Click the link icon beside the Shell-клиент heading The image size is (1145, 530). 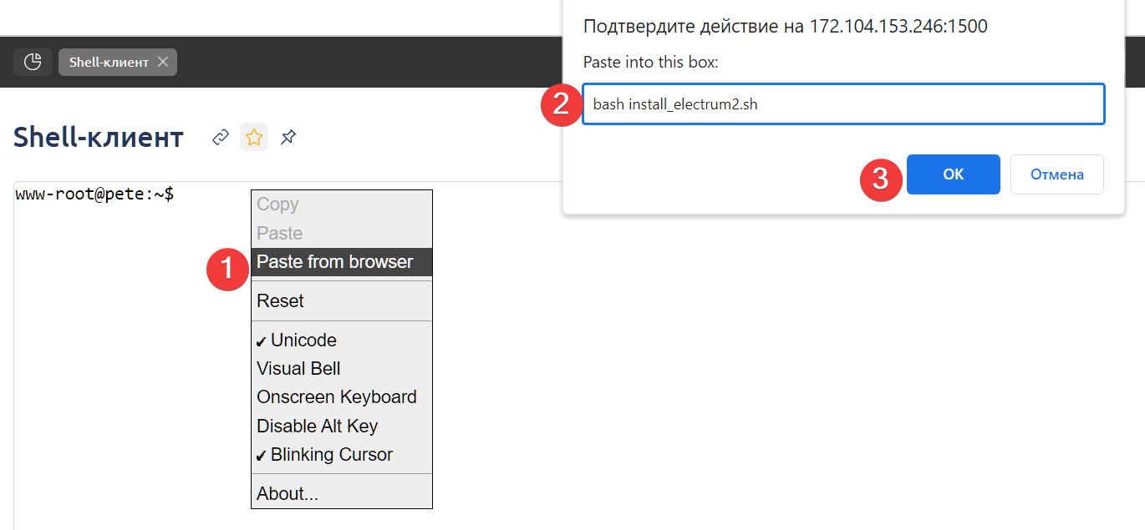pyautogui.click(x=221, y=137)
